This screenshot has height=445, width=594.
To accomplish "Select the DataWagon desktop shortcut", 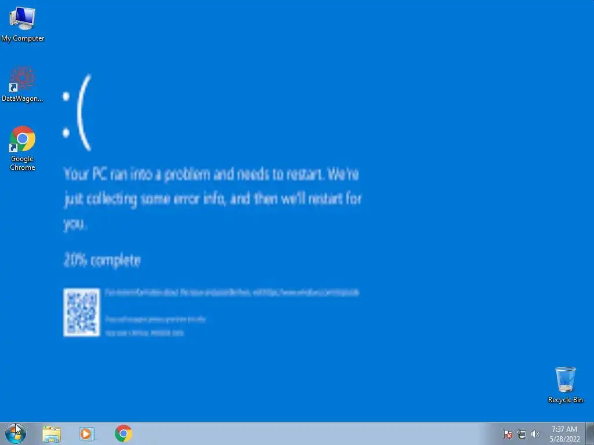I will click(x=23, y=84).
